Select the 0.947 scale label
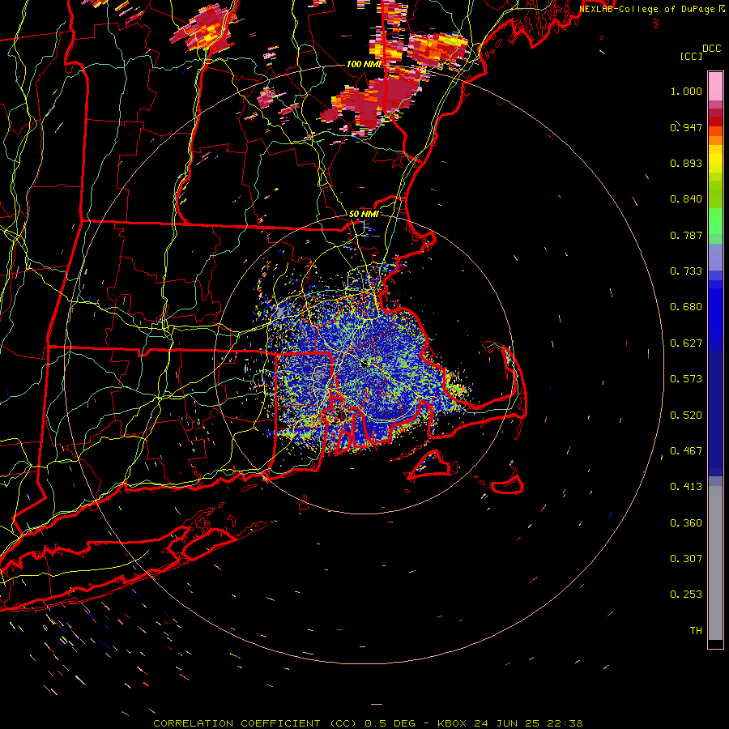 [x=686, y=127]
